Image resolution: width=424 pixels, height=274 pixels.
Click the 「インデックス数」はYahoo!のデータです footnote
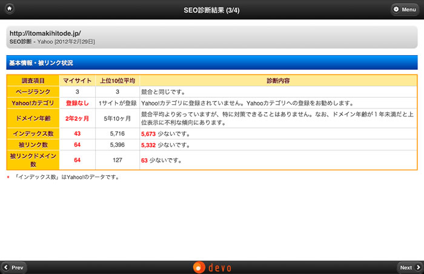pos(67,177)
